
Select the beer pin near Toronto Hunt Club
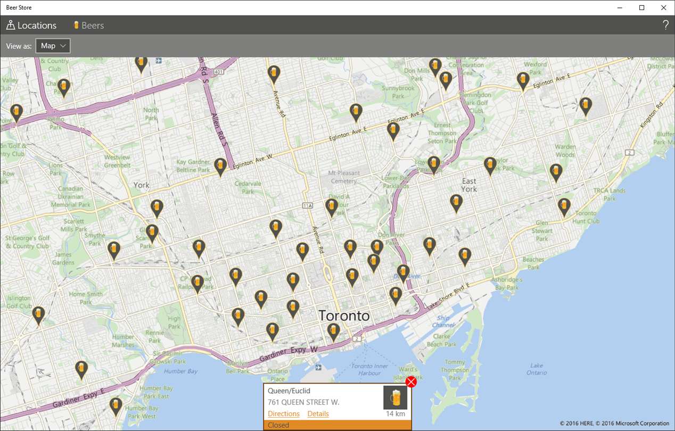pyautogui.click(x=564, y=207)
